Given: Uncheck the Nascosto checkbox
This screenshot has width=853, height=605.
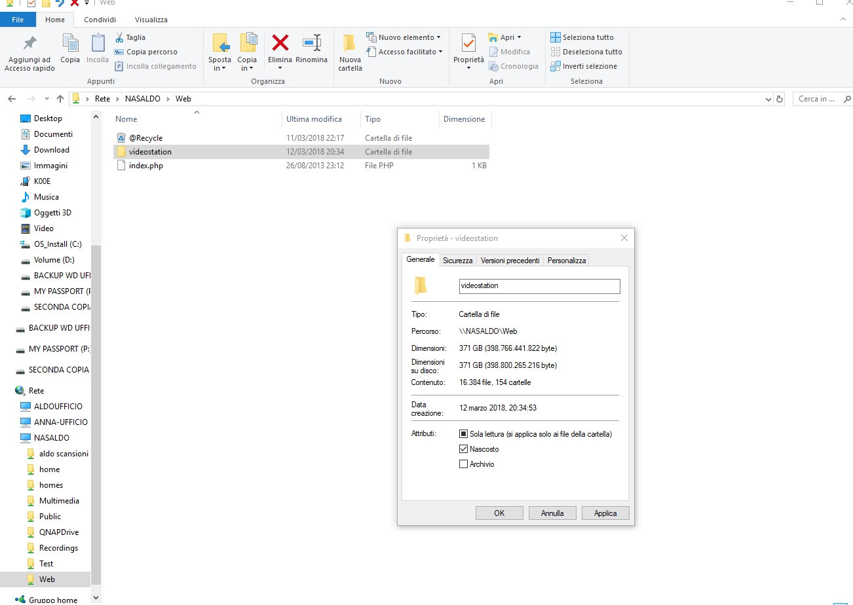Looking at the screenshot, I should click(x=463, y=449).
